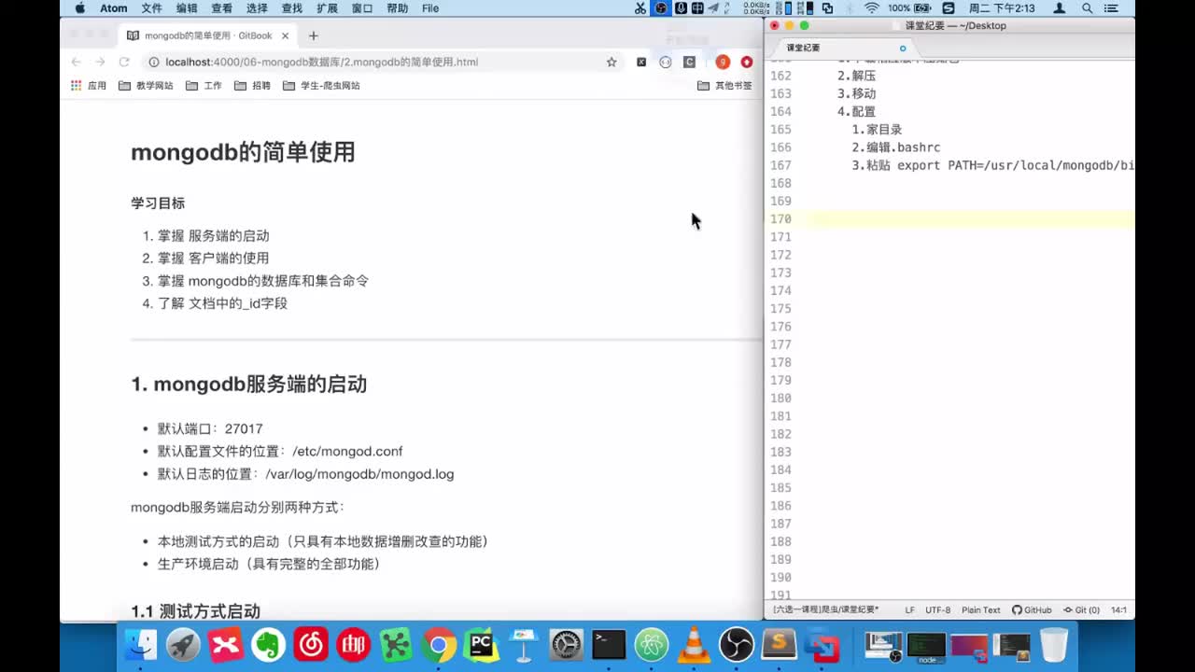The width and height of the screenshot is (1195, 672).
Task: Click the LF line ending selector
Action: click(909, 609)
